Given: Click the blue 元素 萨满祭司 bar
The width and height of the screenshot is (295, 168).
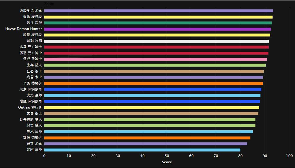Looking at the screenshot, I should (153, 89).
